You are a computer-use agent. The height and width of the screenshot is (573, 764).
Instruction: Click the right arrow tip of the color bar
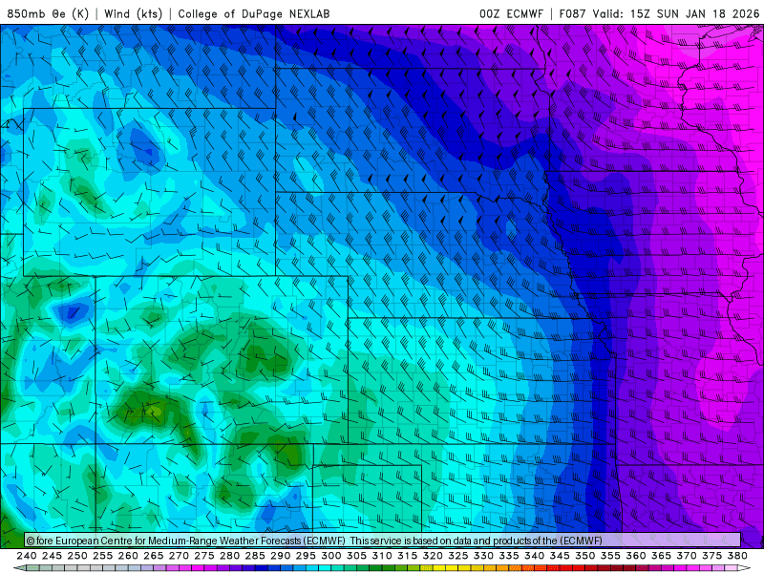point(745,568)
